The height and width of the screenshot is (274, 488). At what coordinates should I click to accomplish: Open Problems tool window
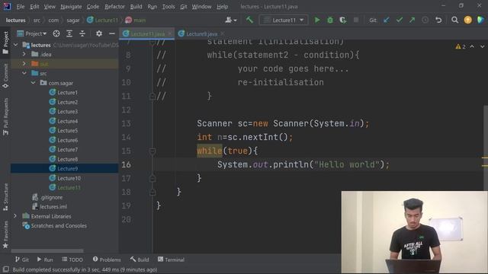tap(107, 260)
